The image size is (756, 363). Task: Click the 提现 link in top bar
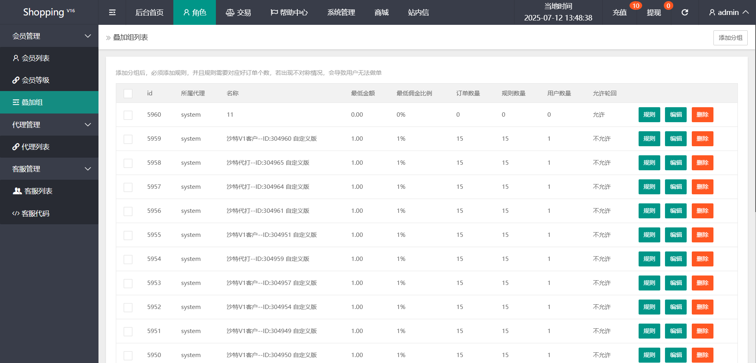pos(654,13)
